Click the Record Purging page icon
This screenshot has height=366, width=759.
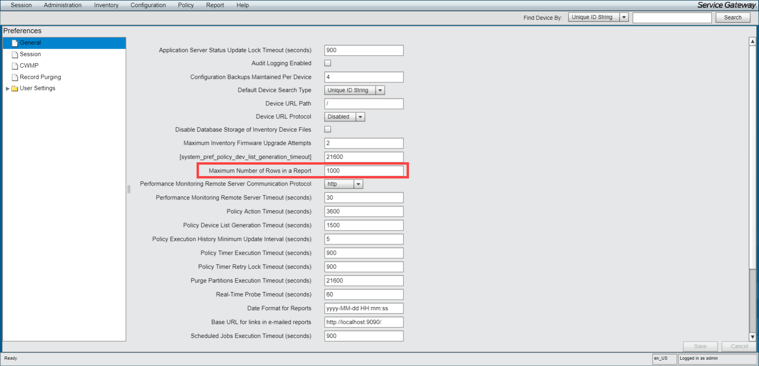coord(15,77)
